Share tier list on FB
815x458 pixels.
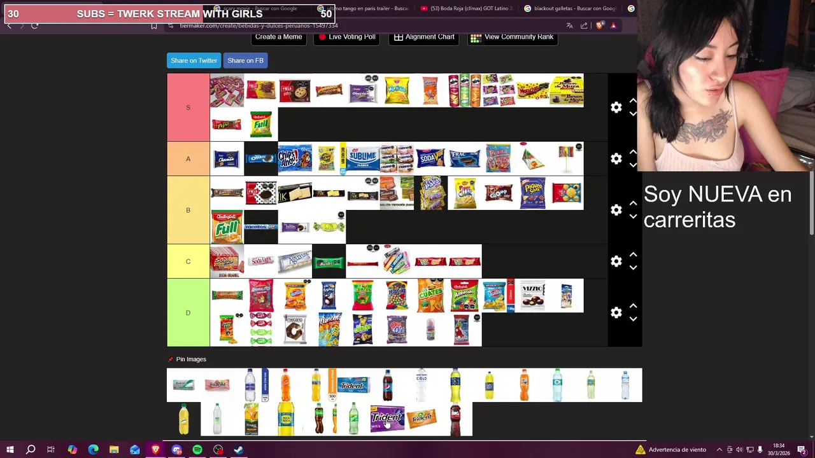[245, 60]
